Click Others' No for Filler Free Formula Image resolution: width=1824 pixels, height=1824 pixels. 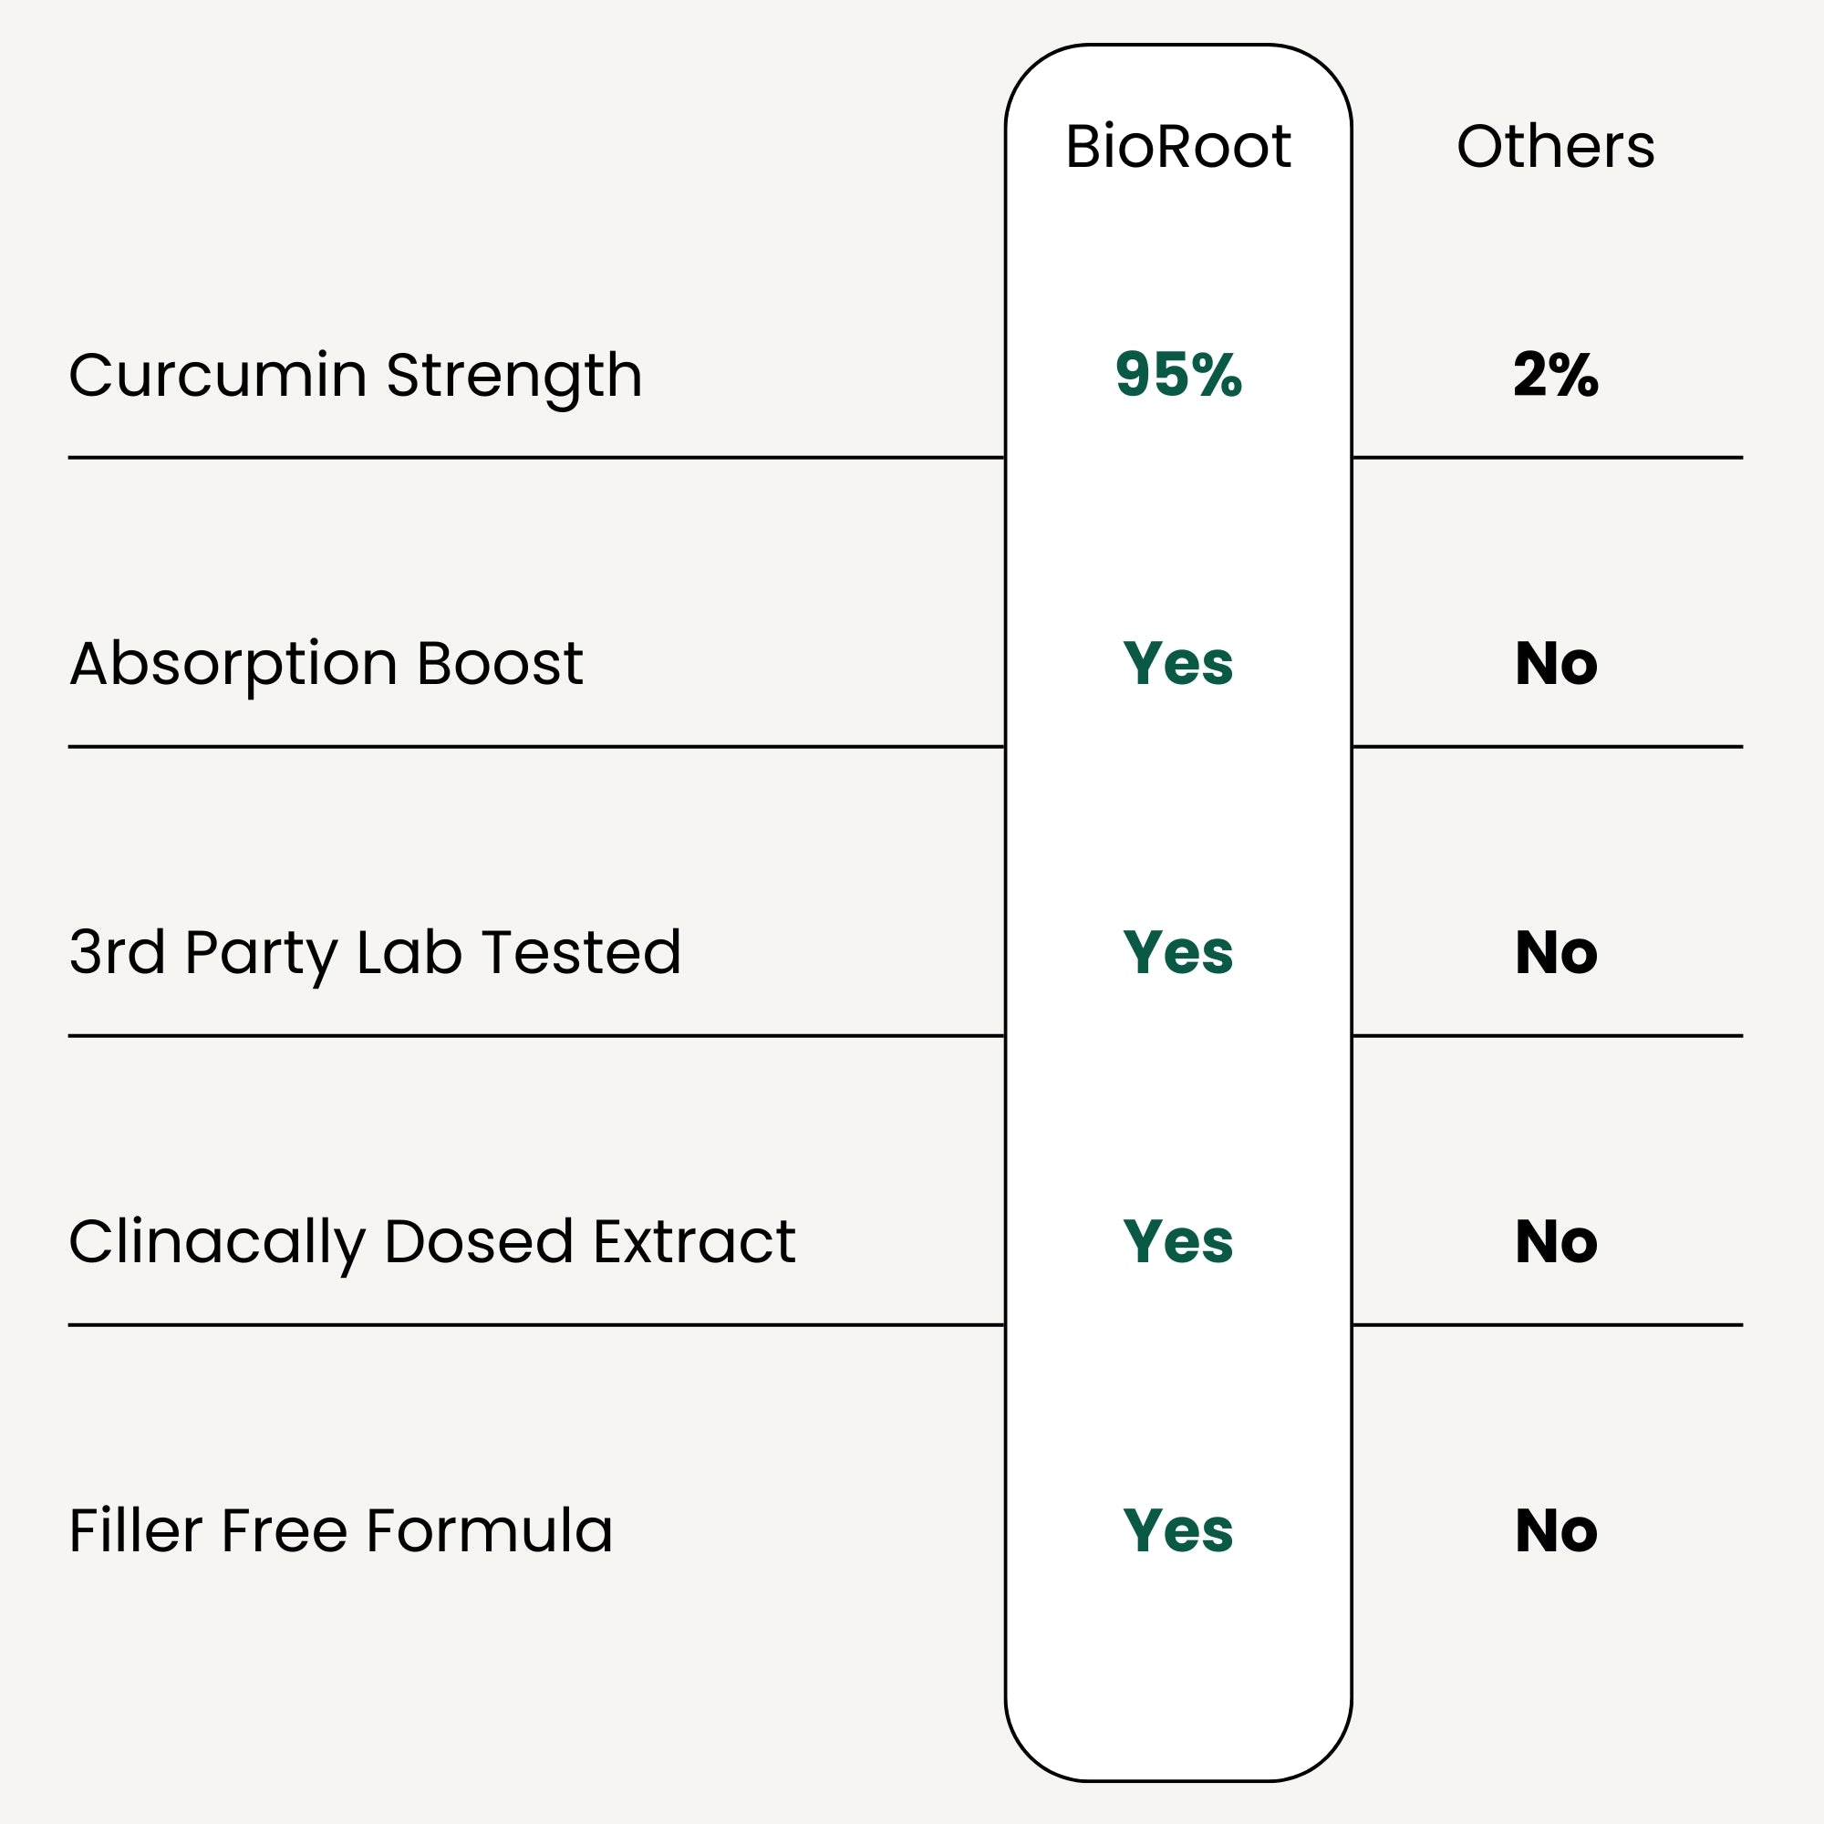tap(1555, 1529)
